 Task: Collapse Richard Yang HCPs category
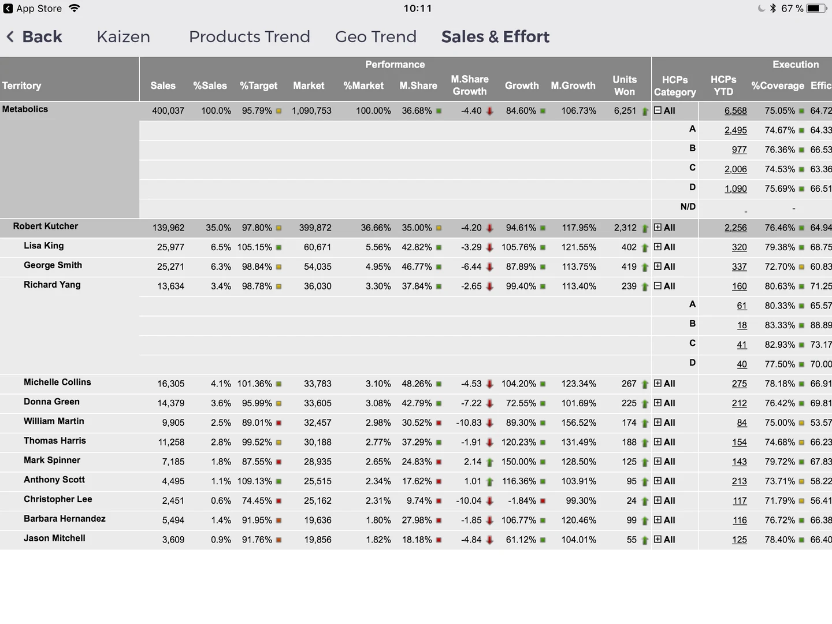pyautogui.click(x=658, y=286)
